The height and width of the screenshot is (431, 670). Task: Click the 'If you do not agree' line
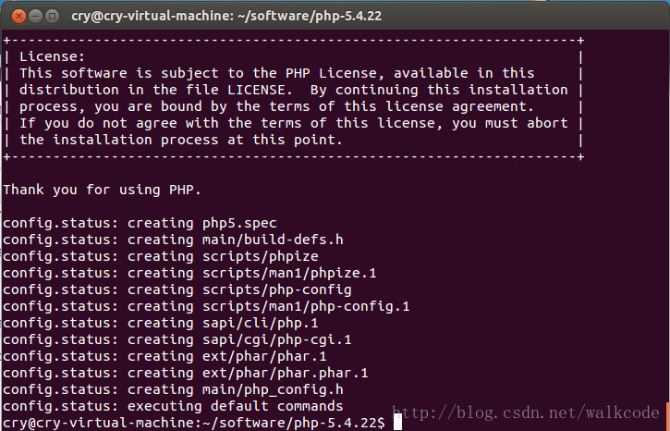tap(294, 123)
